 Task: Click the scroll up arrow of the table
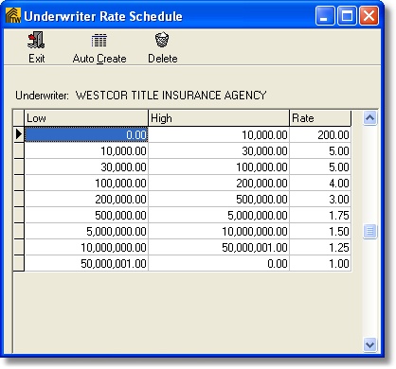[x=369, y=118]
